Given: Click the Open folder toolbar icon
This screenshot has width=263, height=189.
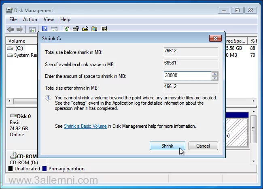Looking at the screenshot, I should [85, 29].
